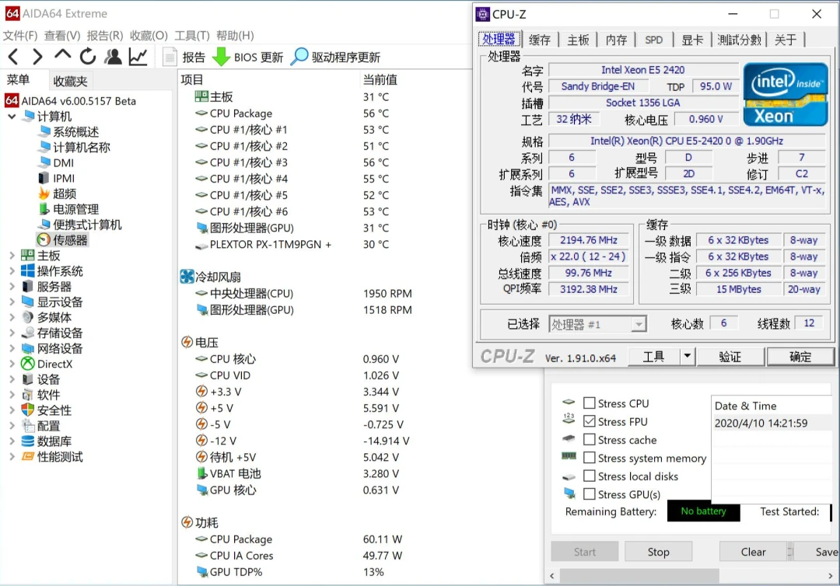The image size is (840, 586).
Task: Expand the 性能测试 tree node
Action: (12, 457)
